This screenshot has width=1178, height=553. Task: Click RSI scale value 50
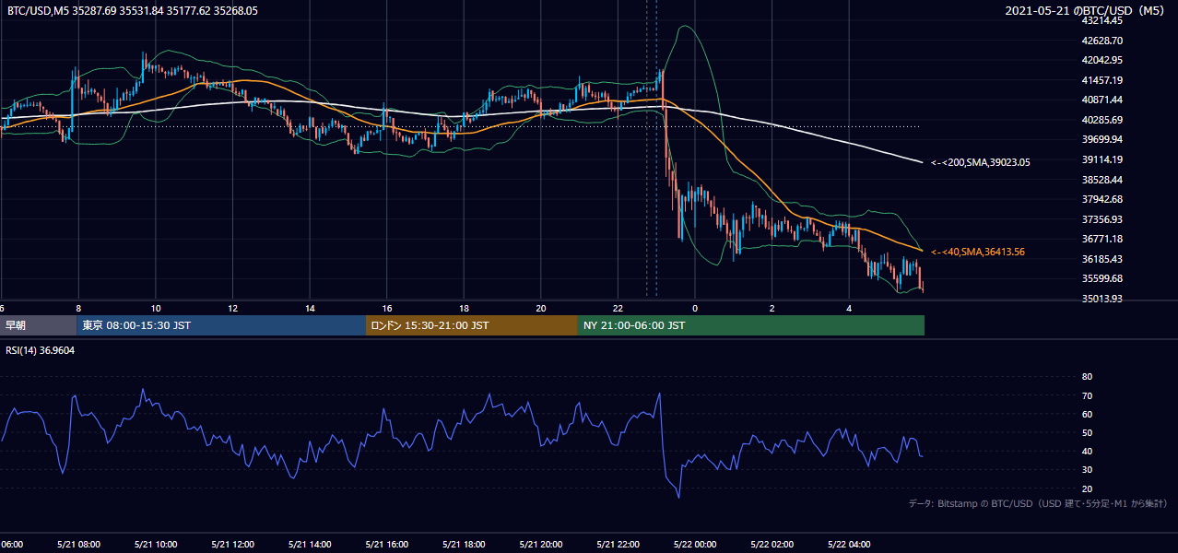(x=1087, y=432)
